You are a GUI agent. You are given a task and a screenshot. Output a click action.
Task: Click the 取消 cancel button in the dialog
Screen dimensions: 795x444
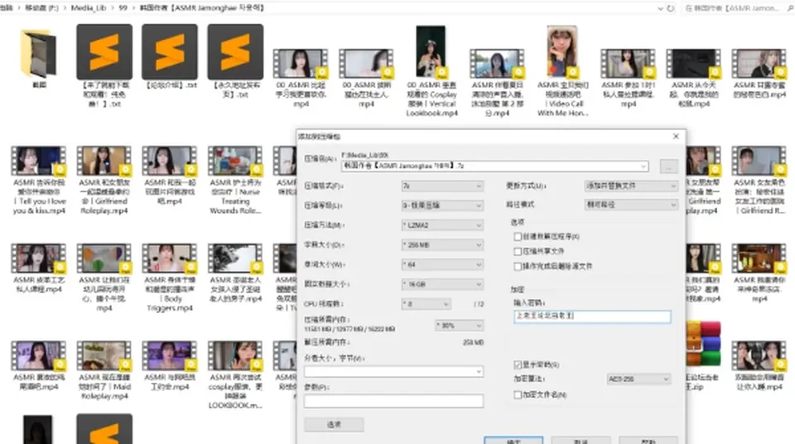coord(581,441)
